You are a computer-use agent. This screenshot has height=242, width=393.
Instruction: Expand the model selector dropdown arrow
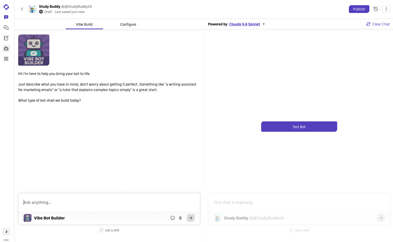(x=264, y=24)
